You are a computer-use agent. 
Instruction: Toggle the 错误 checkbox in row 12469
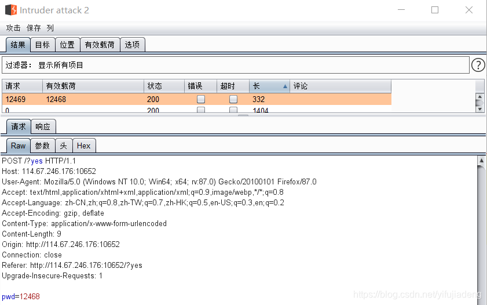click(x=201, y=99)
